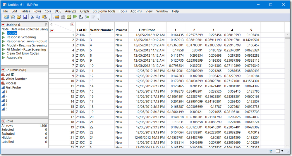
Task: Open the Analyze menu
Action: click(x=71, y=11)
